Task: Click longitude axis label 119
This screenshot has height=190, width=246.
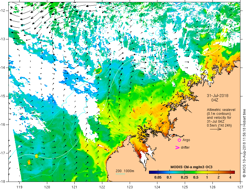Action: click(20, 187)
